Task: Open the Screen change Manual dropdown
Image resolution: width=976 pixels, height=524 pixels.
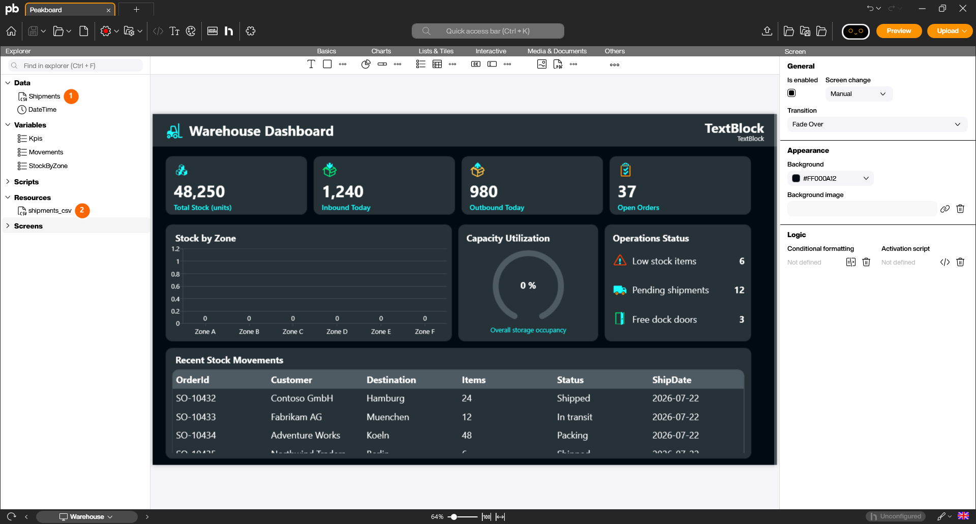Action: click(x=859, y=94)
